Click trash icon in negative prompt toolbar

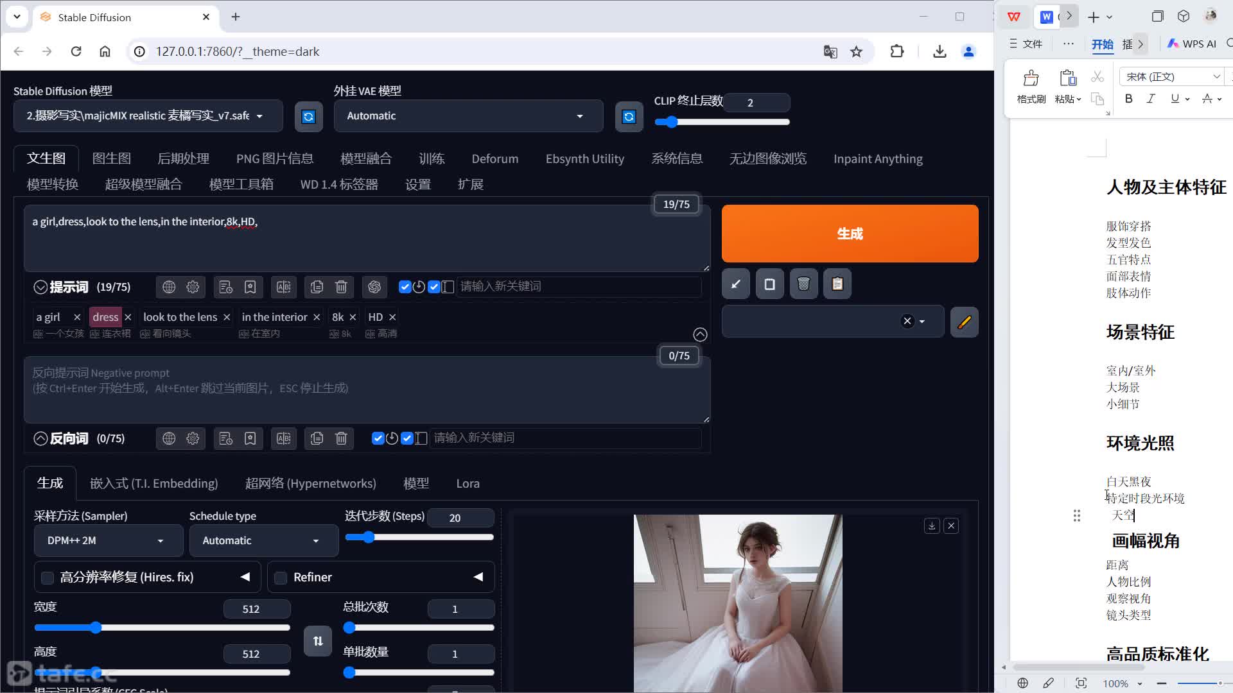[x=341, y=438]
